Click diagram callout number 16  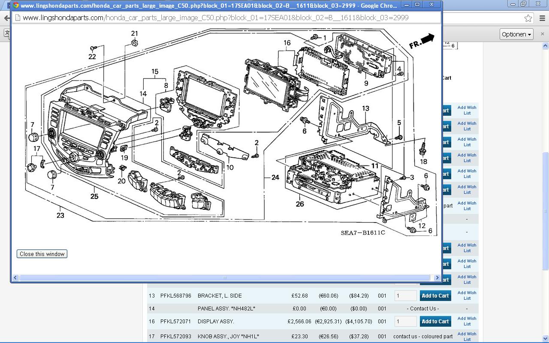coord(287,42)
